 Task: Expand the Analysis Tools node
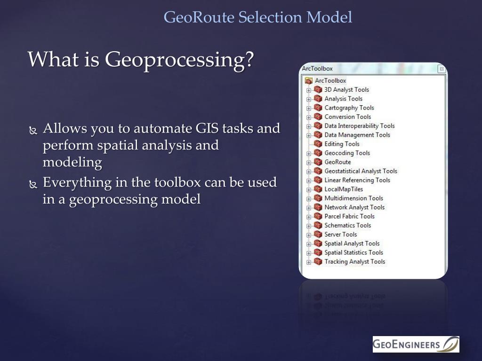click(x=309, y=100)
